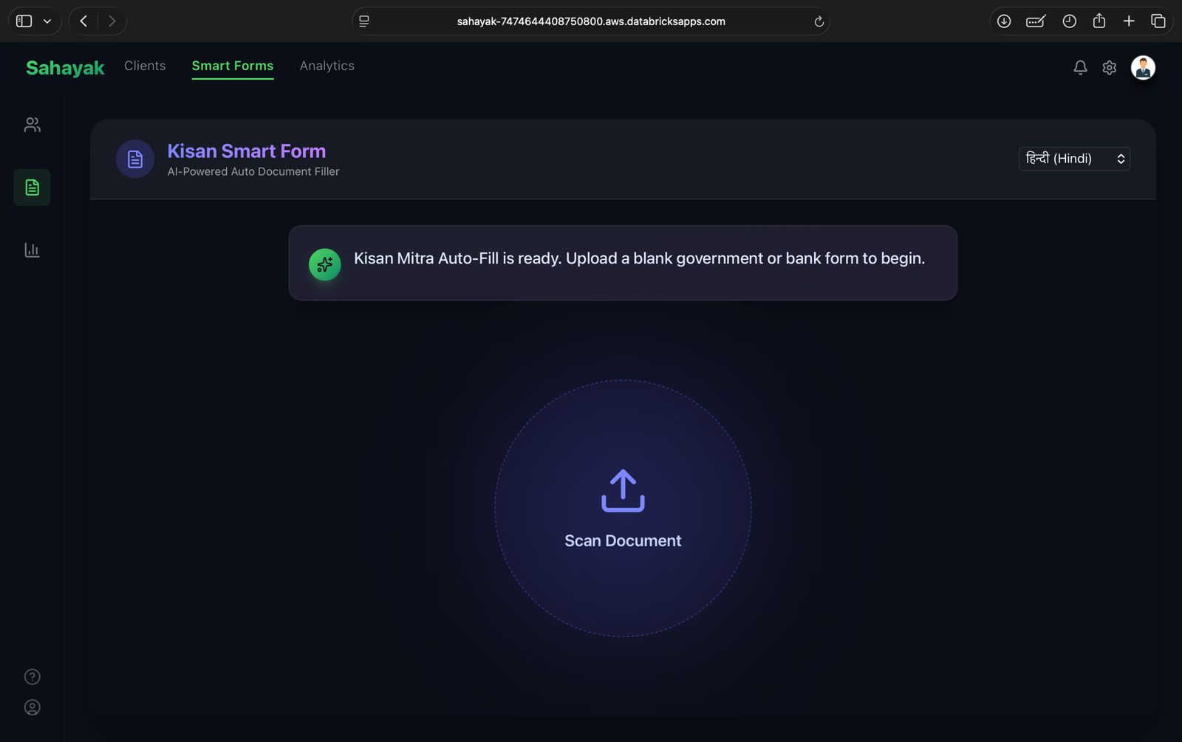Click the Kisan Mitra Auto-Fill ready message
The width and height of the screenshot is (1182, 742).
[639, 258]
